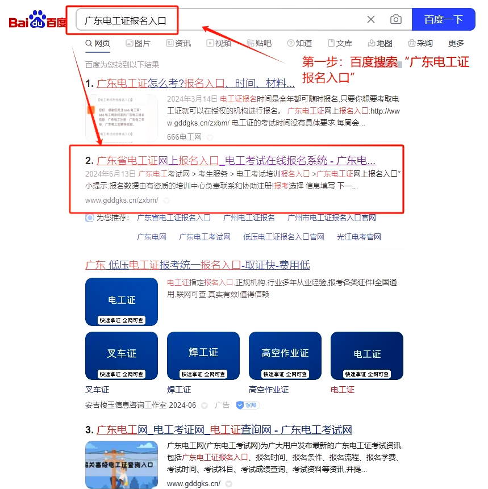Open the 叉车证 text link
488x489 pixels.
coord(97,390)
